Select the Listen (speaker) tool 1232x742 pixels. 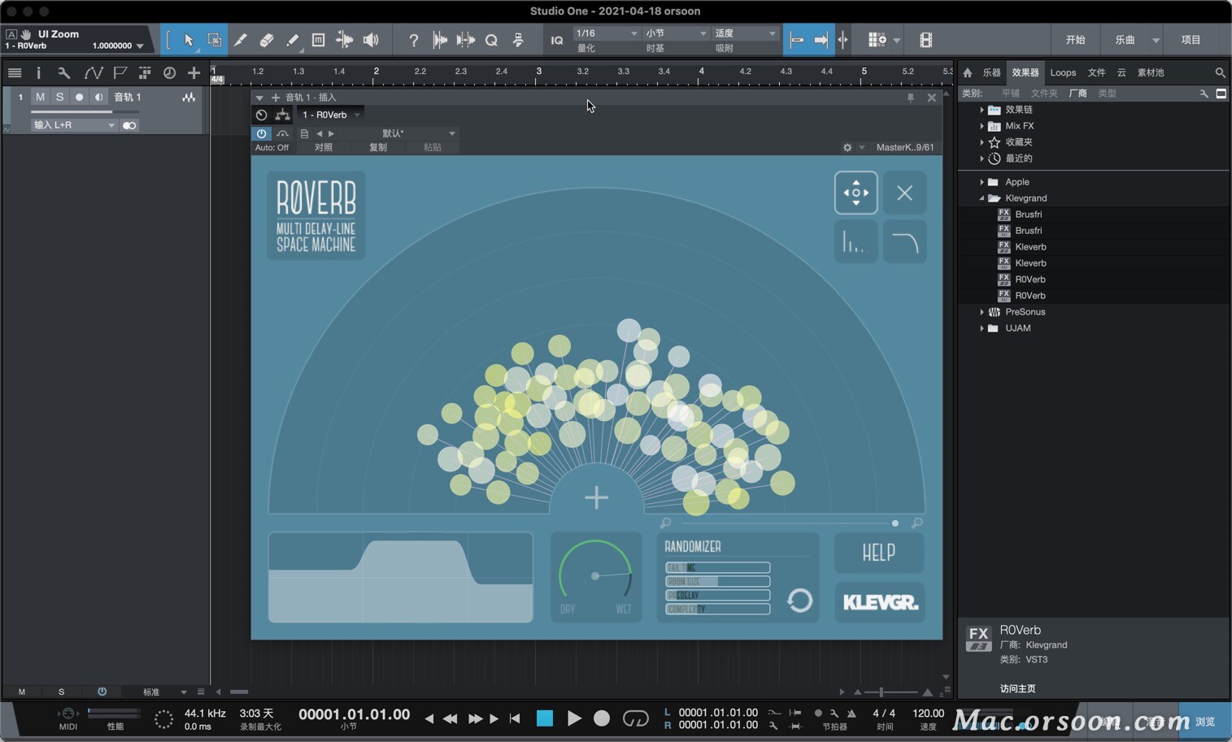point(371,40)
